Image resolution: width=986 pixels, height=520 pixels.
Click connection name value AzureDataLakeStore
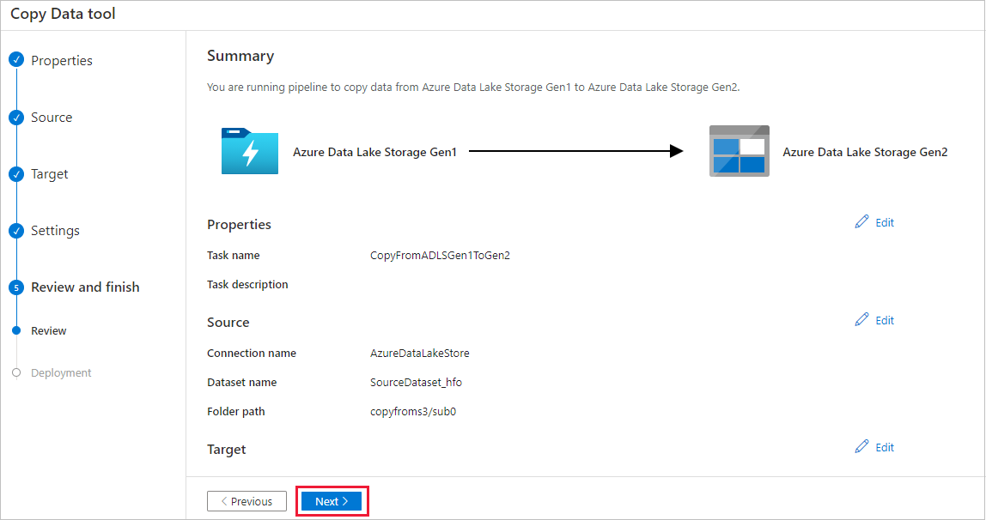pos(419,353)
